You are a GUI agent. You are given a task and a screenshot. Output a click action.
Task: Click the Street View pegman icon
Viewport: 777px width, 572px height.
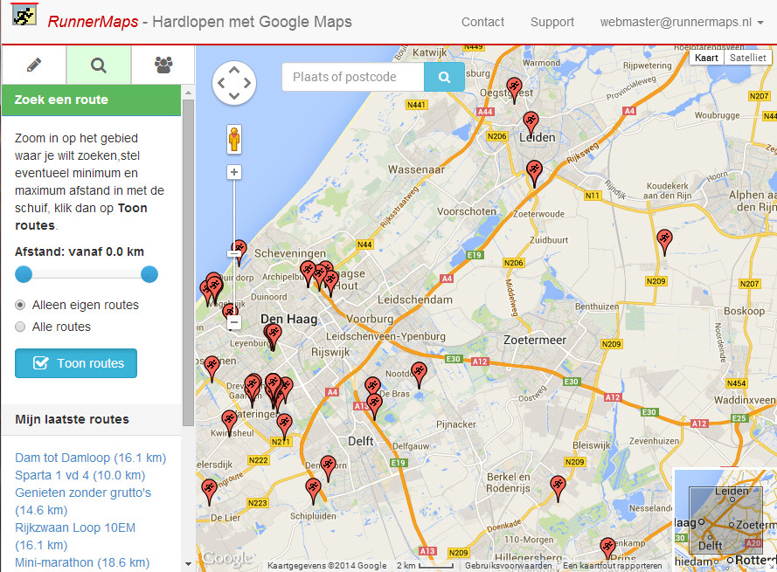coord(234,139)
